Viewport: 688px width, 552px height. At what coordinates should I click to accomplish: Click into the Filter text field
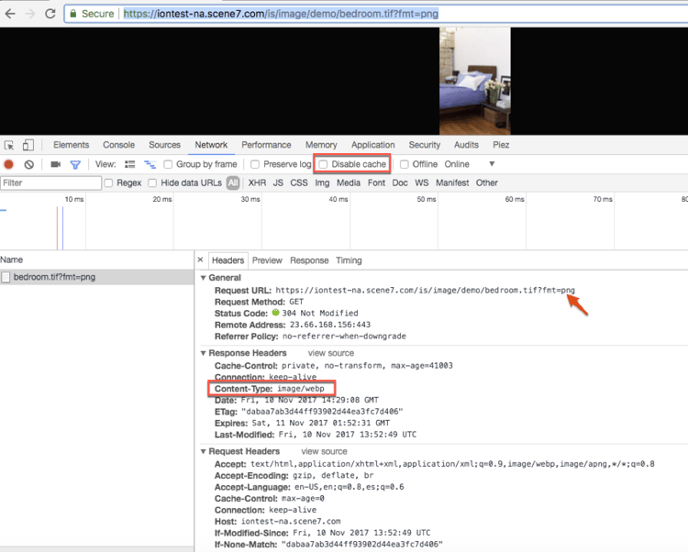50,182
